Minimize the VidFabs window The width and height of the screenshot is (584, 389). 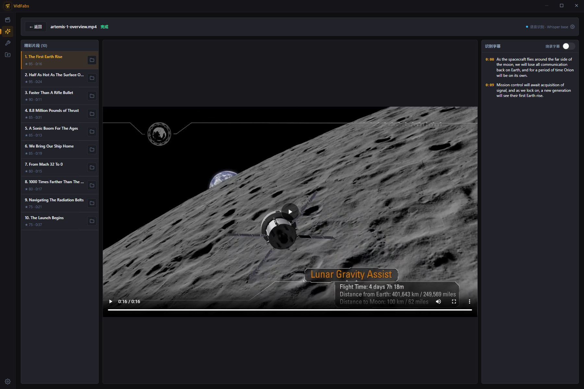[x=547, y=6]
